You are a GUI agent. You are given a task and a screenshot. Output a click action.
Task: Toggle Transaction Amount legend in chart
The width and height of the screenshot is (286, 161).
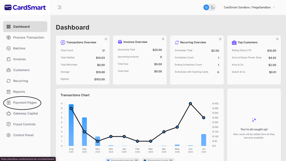click(x=123, y=160)
